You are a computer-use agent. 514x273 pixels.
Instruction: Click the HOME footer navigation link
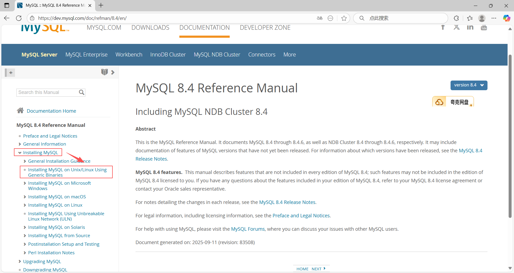303,269
